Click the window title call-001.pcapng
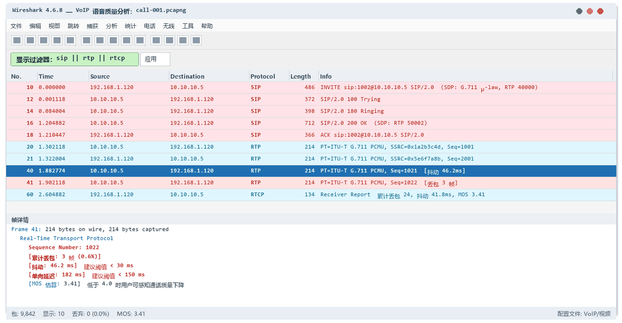Screen dimensions: 622x323 [161, 10]
